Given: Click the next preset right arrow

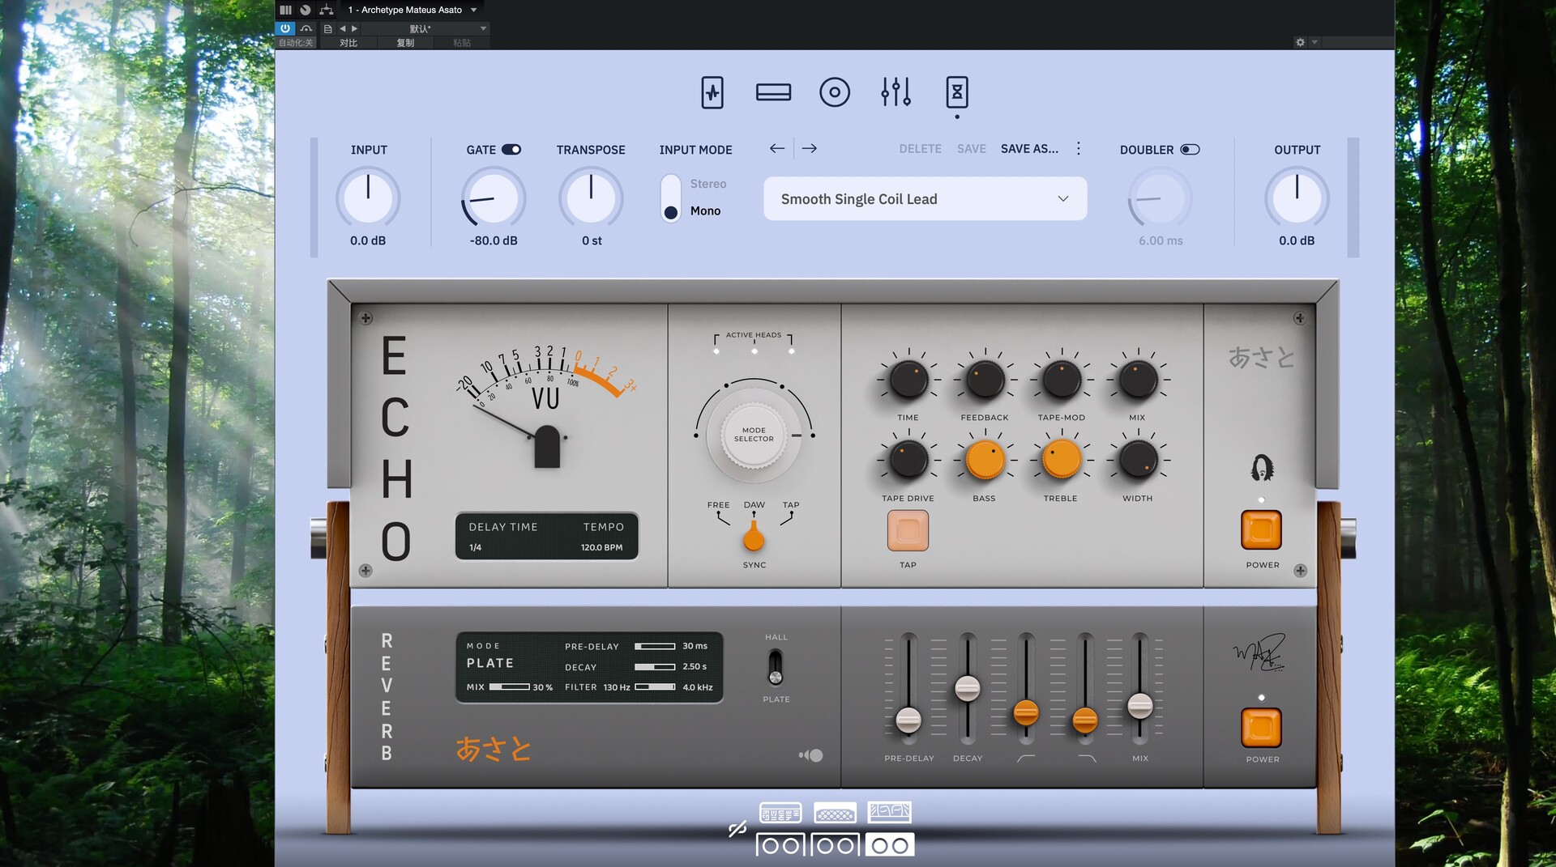Looking at the screenshot, I should (x=810, y=148).
